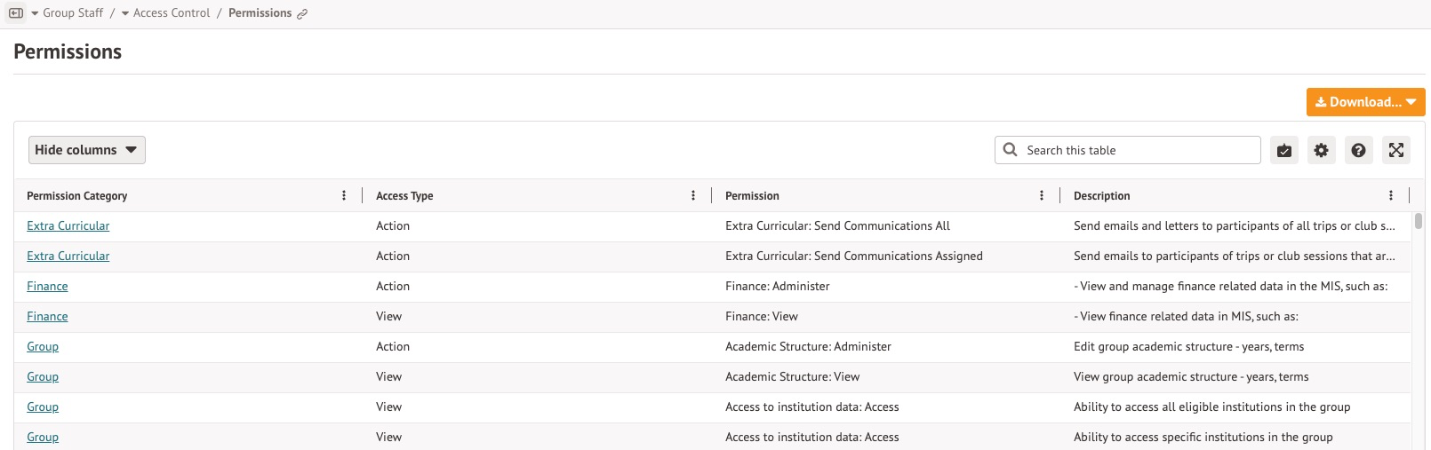The image size is (1431, 450).
Task: Open Group link for Academic Structure: Administer
Action: [x=43, y=347]
